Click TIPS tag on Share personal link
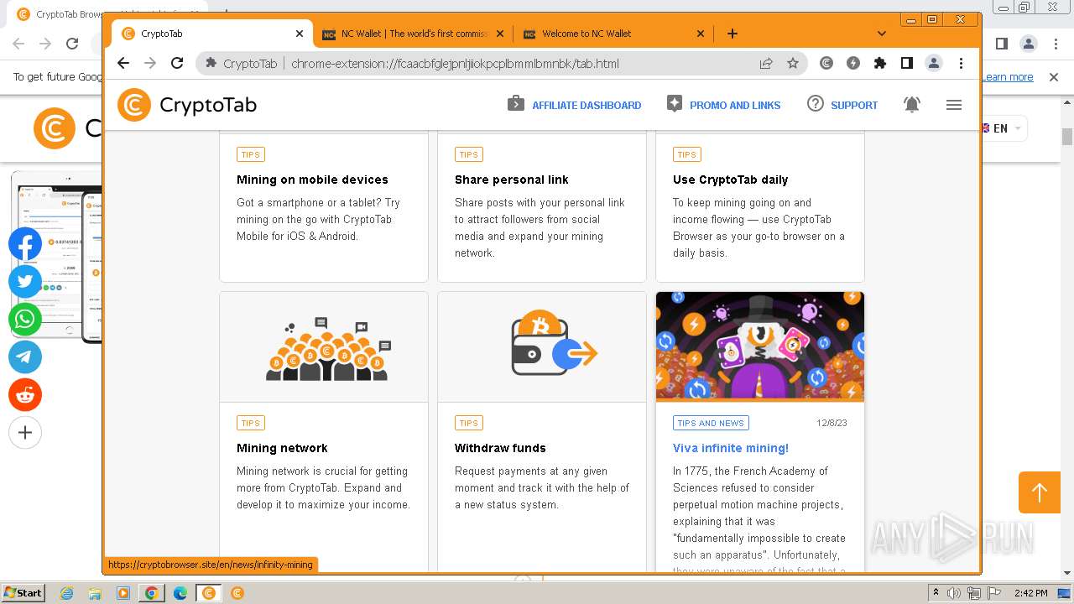Image resolution: width=1074 pixels, height=604 pixels. coord(468,154)
